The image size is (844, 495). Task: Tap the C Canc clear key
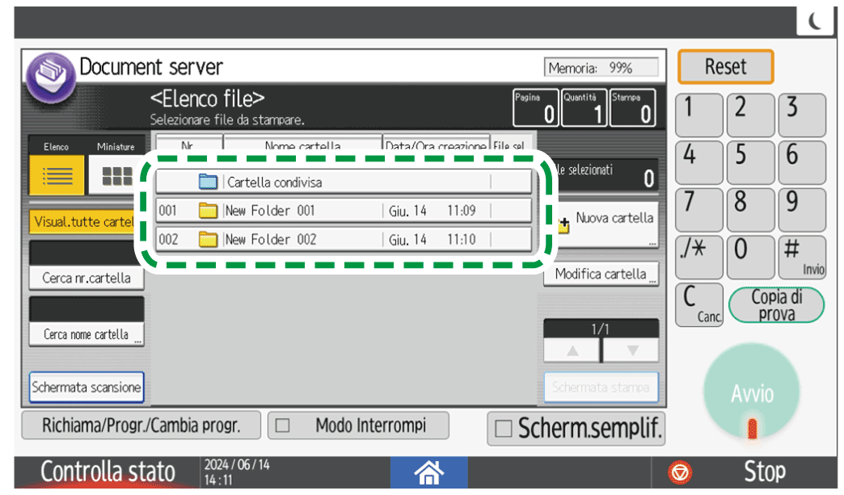tap(699, 304)
